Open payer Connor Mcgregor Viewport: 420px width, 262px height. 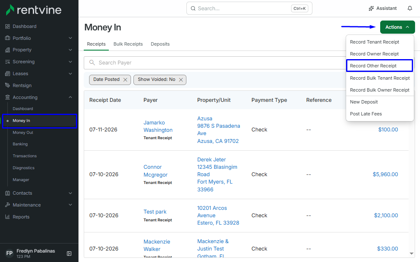156,171
